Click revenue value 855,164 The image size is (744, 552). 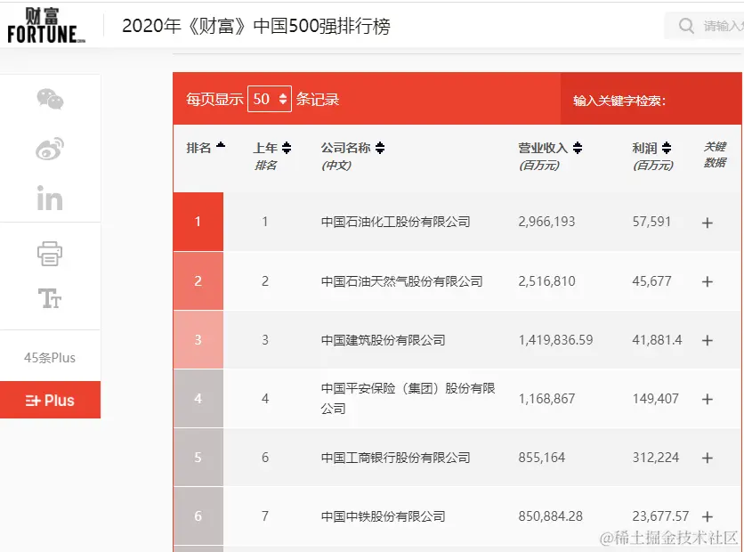[542, 458]
